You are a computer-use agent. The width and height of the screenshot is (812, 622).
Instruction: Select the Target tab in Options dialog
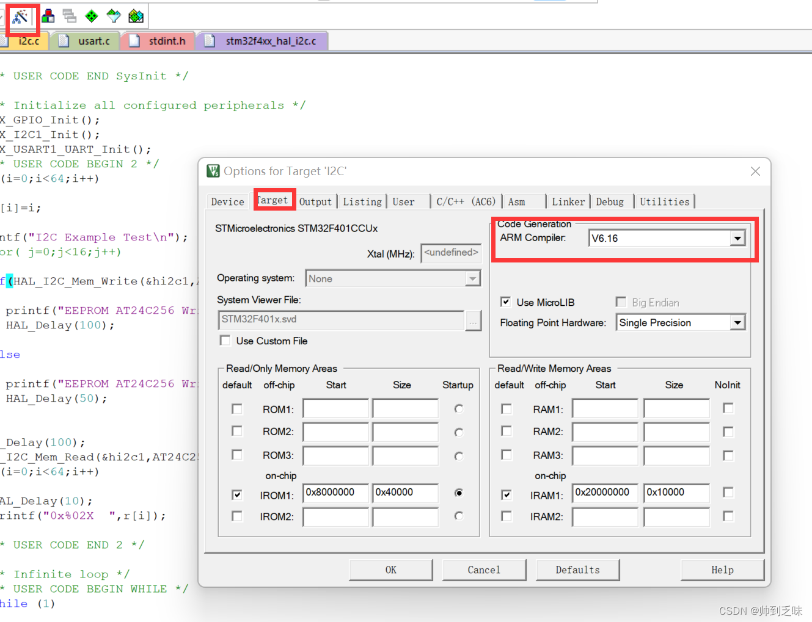(272, 200)
